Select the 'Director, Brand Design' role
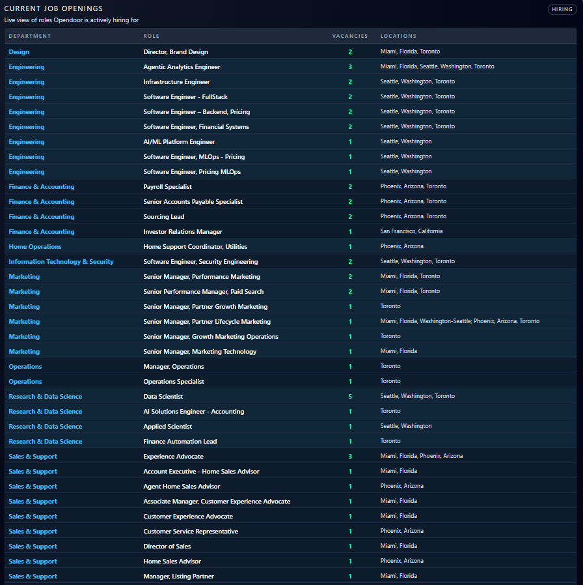The width and height of the screenshot is (583, 585). (176, 52)
